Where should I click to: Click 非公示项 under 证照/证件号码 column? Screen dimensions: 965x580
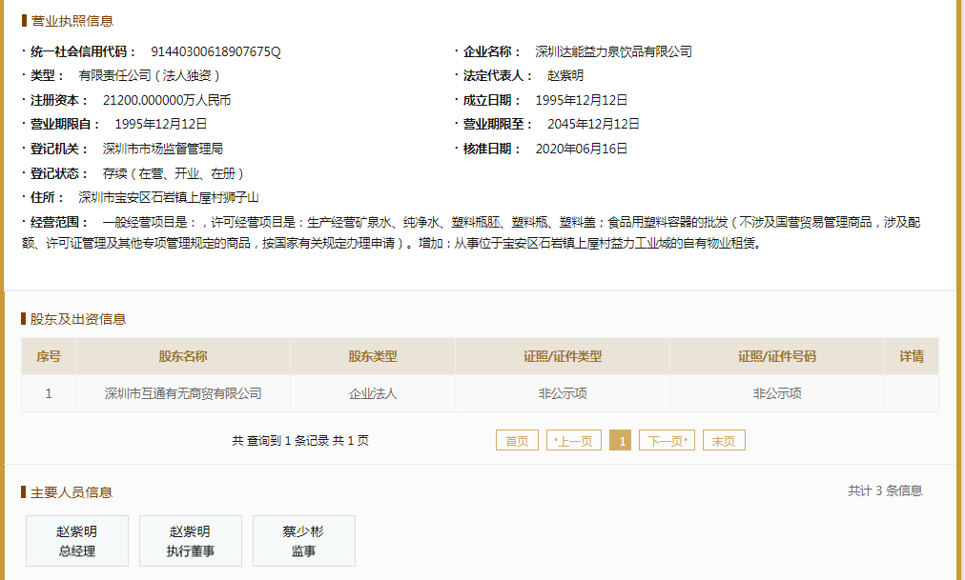[777, 393]
